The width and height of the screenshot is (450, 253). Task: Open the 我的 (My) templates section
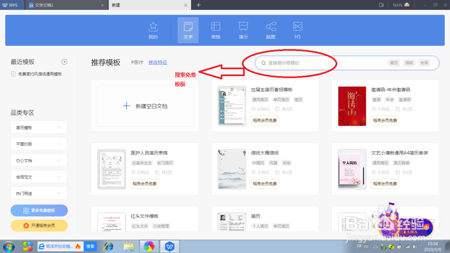click(x=153, y=30)
